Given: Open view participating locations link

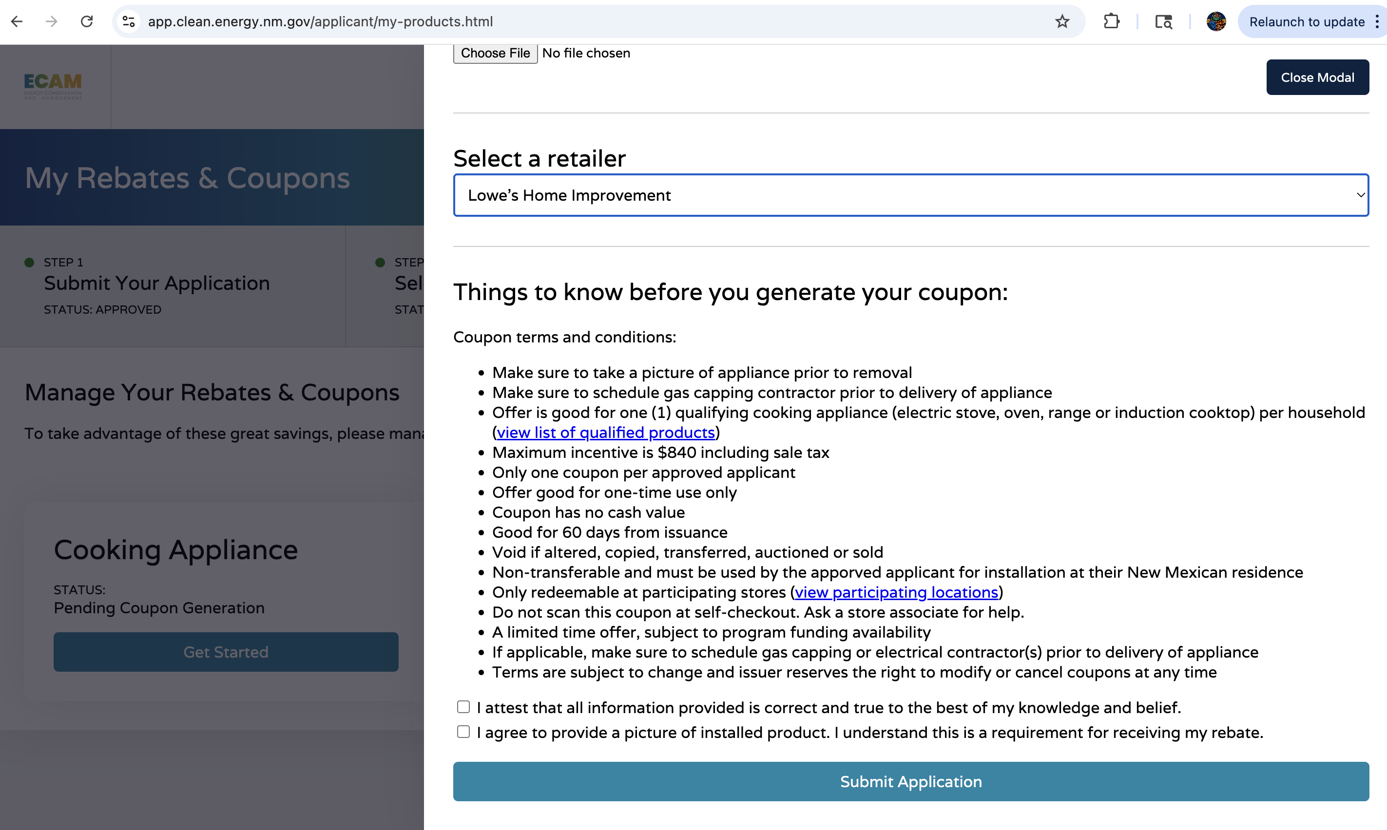Looking at the screenshot, I should point(896,592).
